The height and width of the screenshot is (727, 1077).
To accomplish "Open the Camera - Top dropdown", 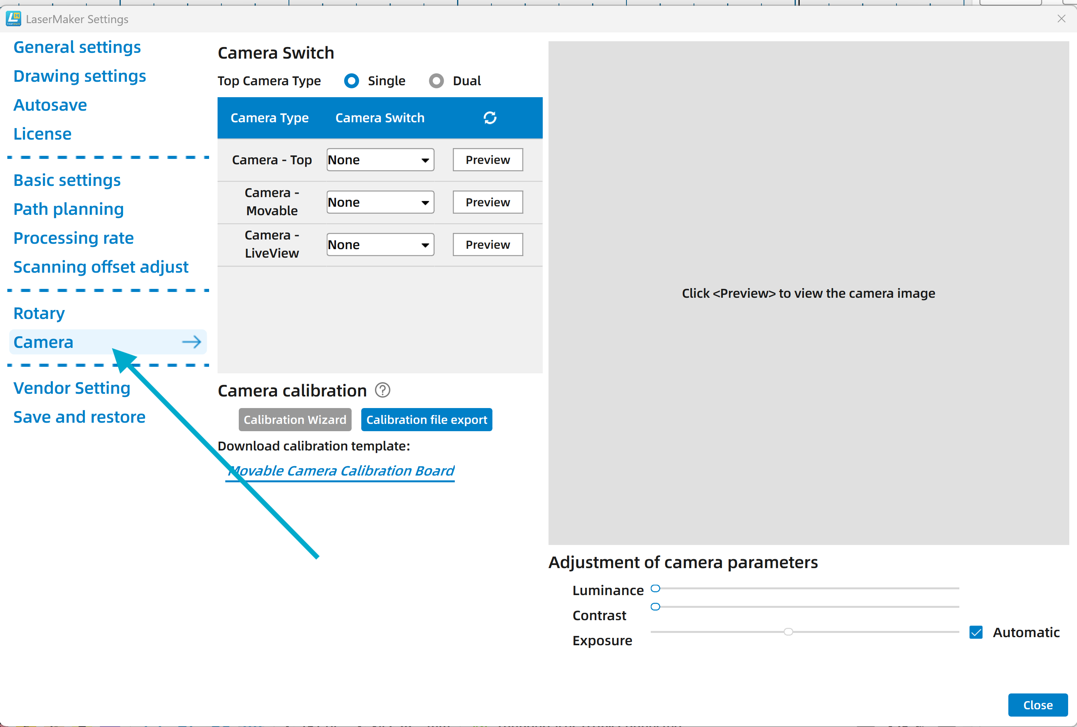I will click(380, 160).
